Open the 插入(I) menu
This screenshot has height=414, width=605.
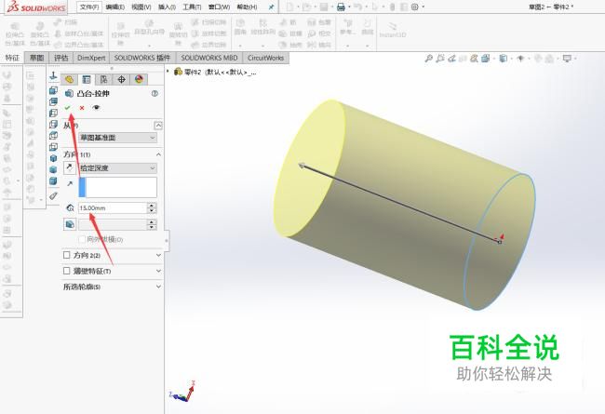(x=167, y=7)
